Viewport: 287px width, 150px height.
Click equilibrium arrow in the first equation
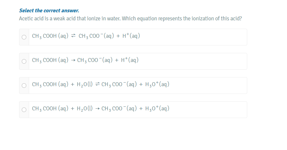click(x=73, y=36)
